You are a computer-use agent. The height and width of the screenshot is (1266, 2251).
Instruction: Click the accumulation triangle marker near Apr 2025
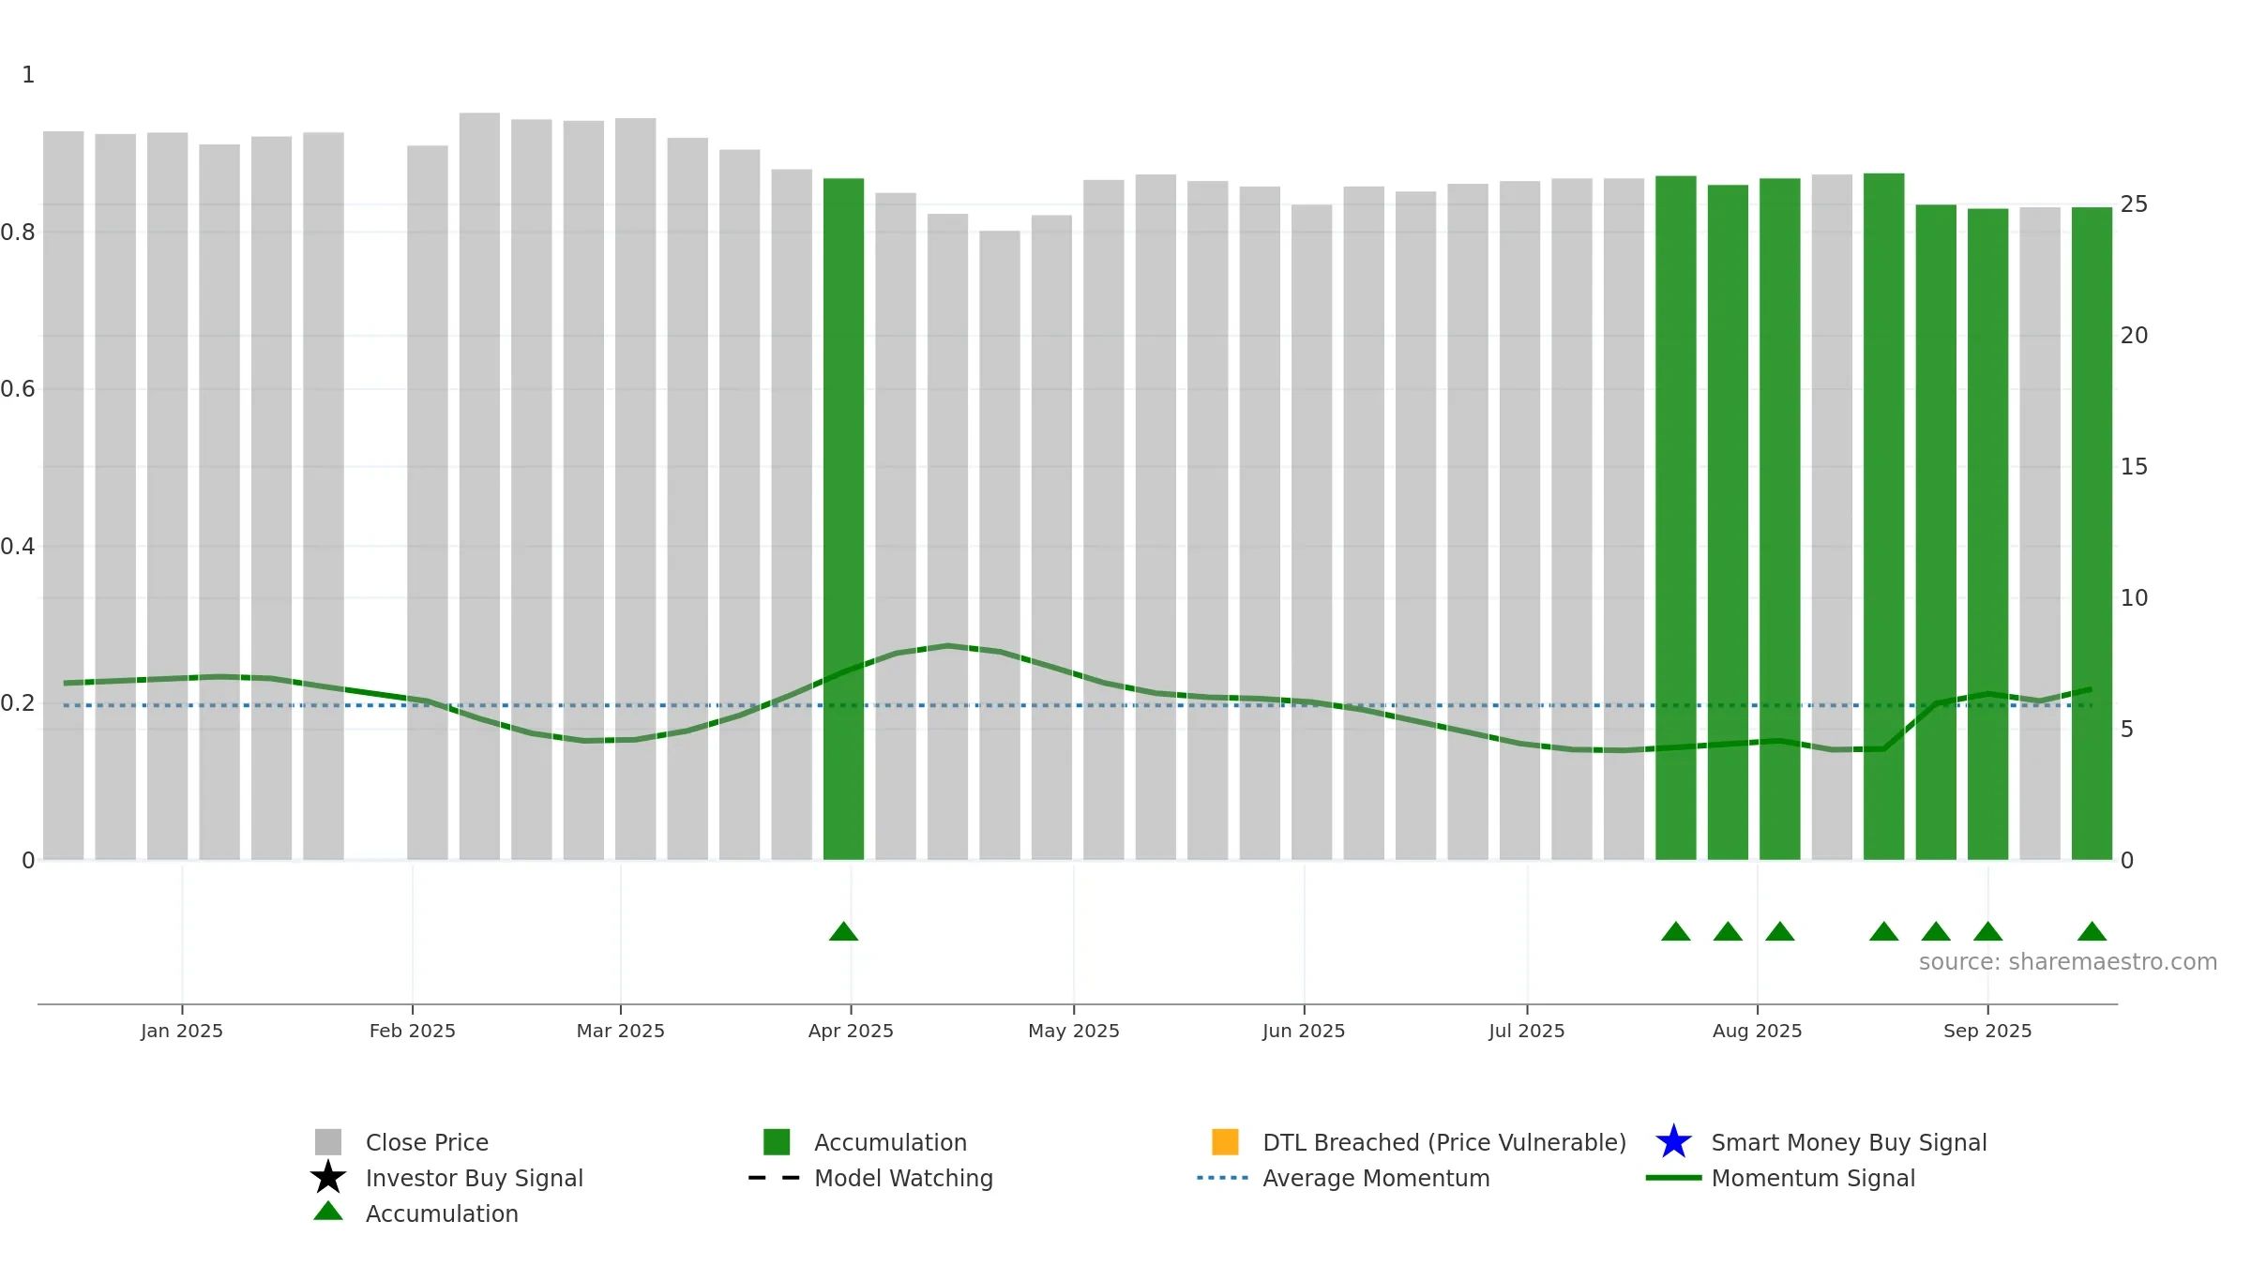pyautogui.click(x=843, y=931)
